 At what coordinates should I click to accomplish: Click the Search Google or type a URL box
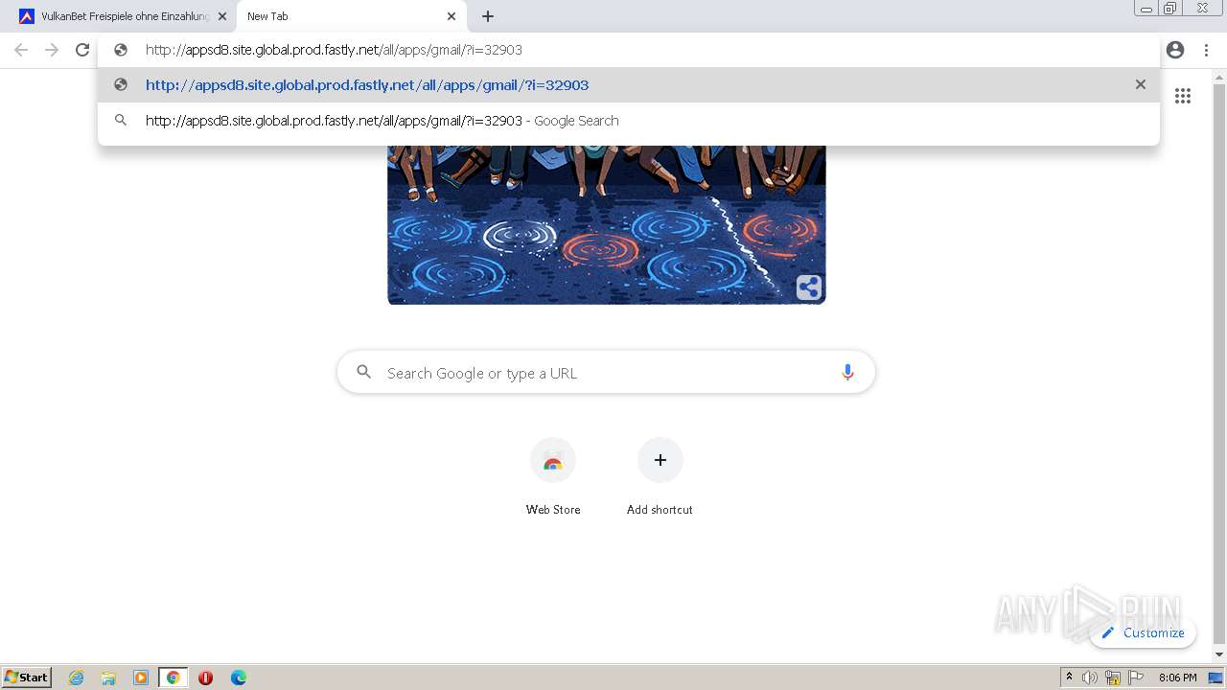pos(606,372)
